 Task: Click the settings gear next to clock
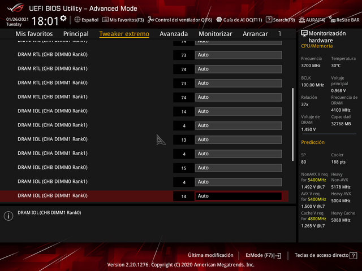pyautogui.click(x=63, y=19)
